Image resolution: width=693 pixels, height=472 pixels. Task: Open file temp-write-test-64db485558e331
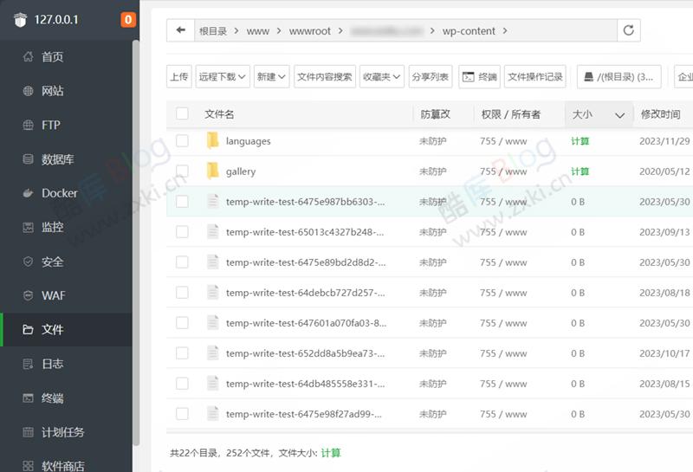(306, 384)
